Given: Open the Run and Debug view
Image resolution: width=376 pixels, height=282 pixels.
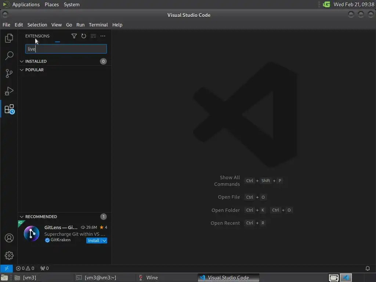Looking at the screenshot, I should (9, 91).
